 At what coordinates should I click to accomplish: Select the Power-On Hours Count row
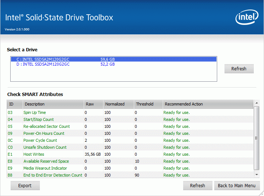click(x=130, y=133)
